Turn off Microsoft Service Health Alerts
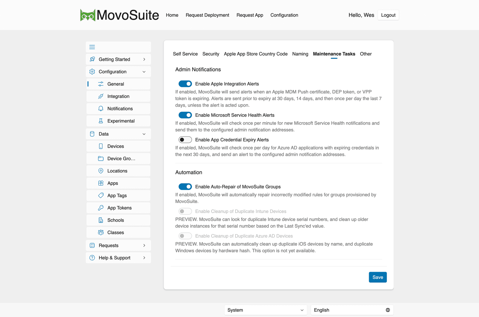This screenshot has width=479, height=317. point(185,115)
